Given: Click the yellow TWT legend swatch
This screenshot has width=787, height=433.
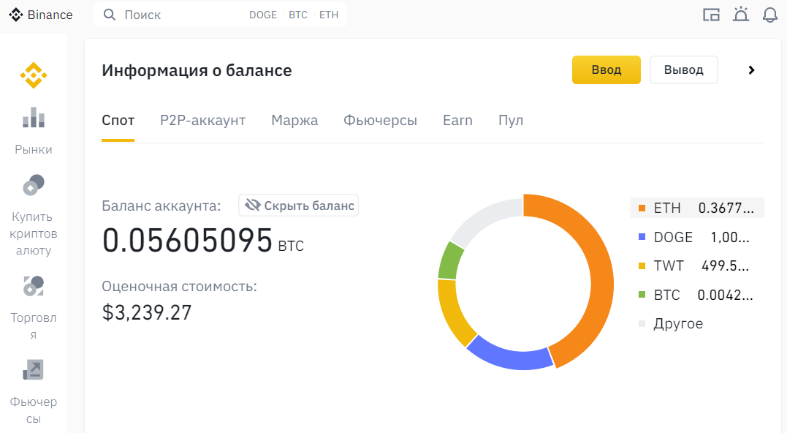Looking at the screenshot, I should [x=642, y=266].
